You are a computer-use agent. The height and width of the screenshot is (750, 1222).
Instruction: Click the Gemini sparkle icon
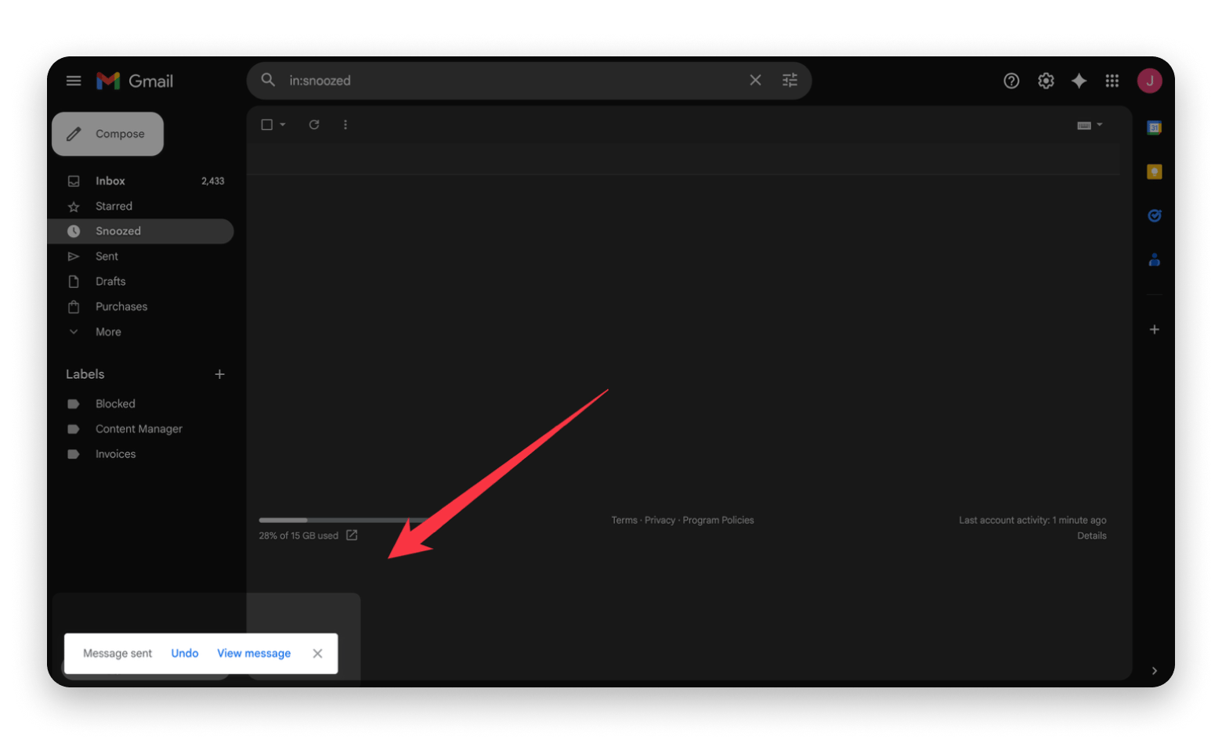(1079, 81)
